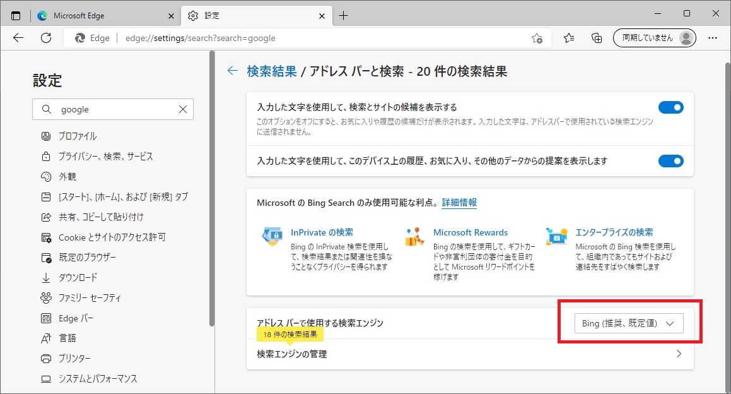Click the Microsoft Rewards gift icon
This screenshot has height=394, width=731.
(x=414, y=237)
